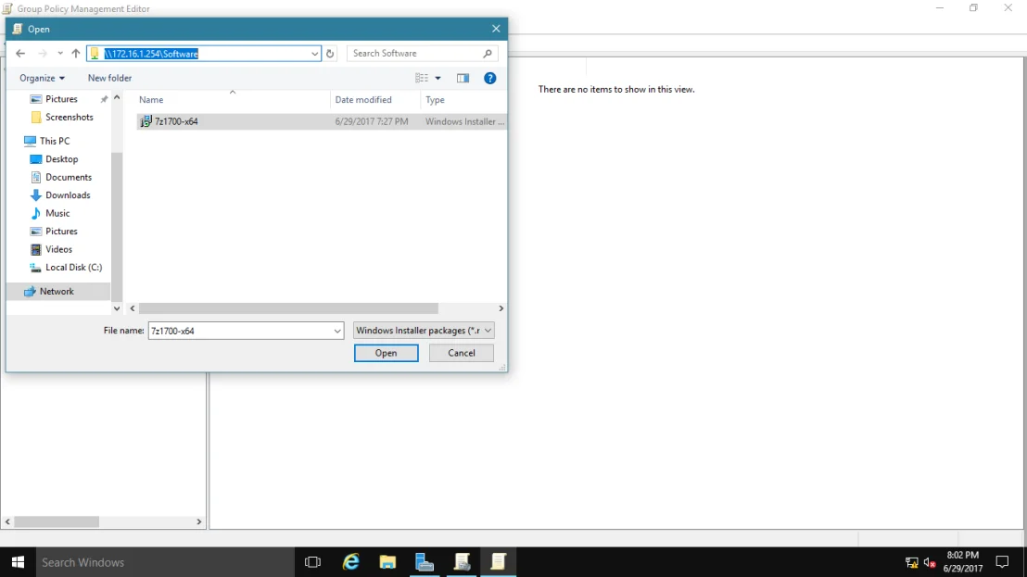Click the 7z1700-x64 MSI file icon
The height and width of the screenshot is (577, 1027).
tap(146, 121)
